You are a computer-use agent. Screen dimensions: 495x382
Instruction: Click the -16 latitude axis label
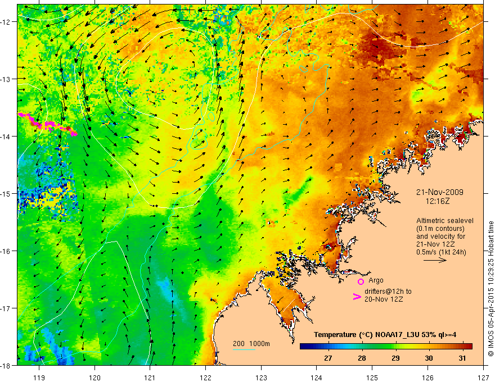6,251
